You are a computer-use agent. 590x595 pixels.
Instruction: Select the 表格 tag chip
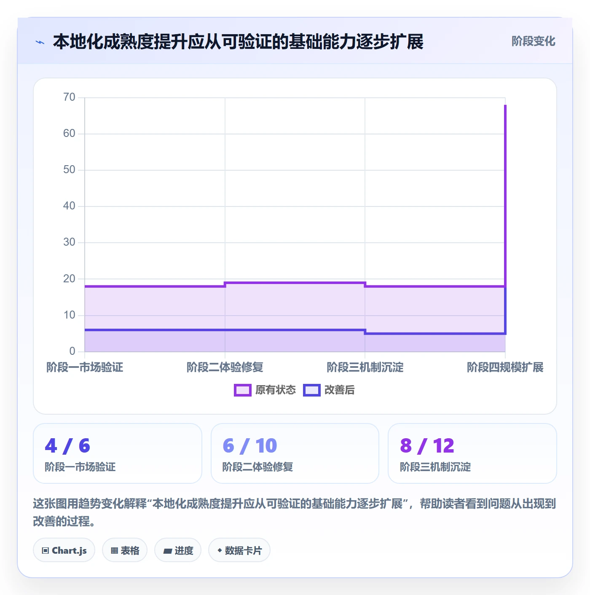pyautogui.click(x=125, y=550)
